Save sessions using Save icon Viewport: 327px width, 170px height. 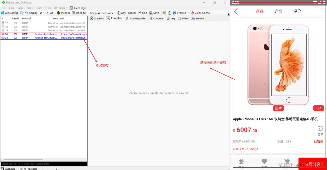tap(154, 13)
